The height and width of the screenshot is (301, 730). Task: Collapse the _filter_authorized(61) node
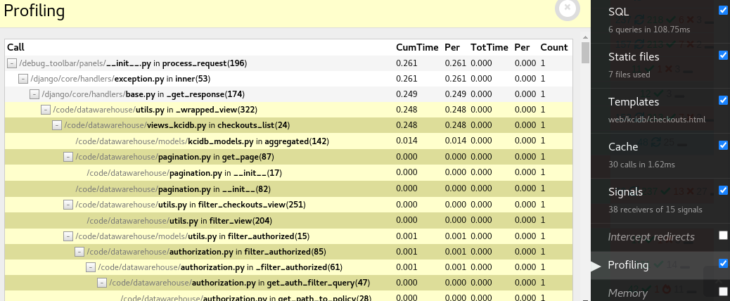(x=91, y=267)
